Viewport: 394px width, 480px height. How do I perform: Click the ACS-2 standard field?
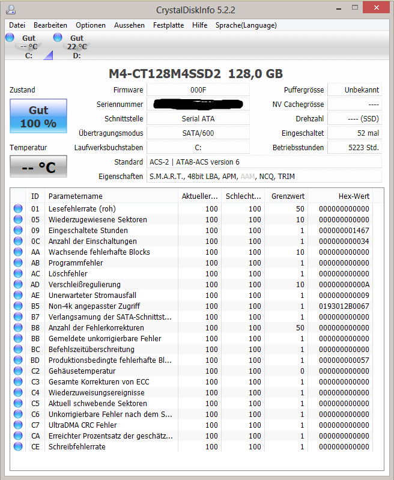264,162
